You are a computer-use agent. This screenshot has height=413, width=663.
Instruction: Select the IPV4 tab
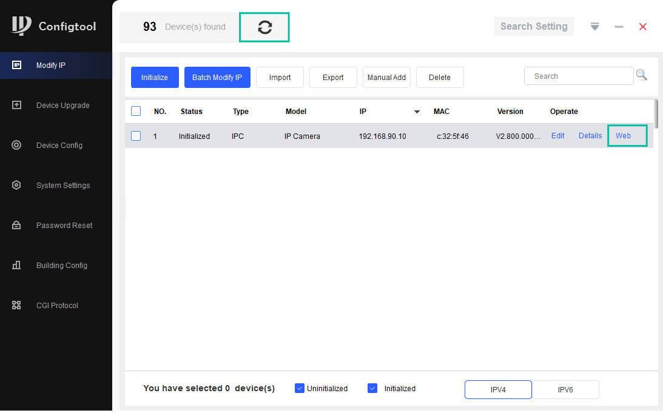coord(498,389)
